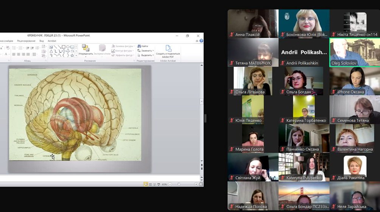Expand the shapes gallery More arrow

click(76, 56)
